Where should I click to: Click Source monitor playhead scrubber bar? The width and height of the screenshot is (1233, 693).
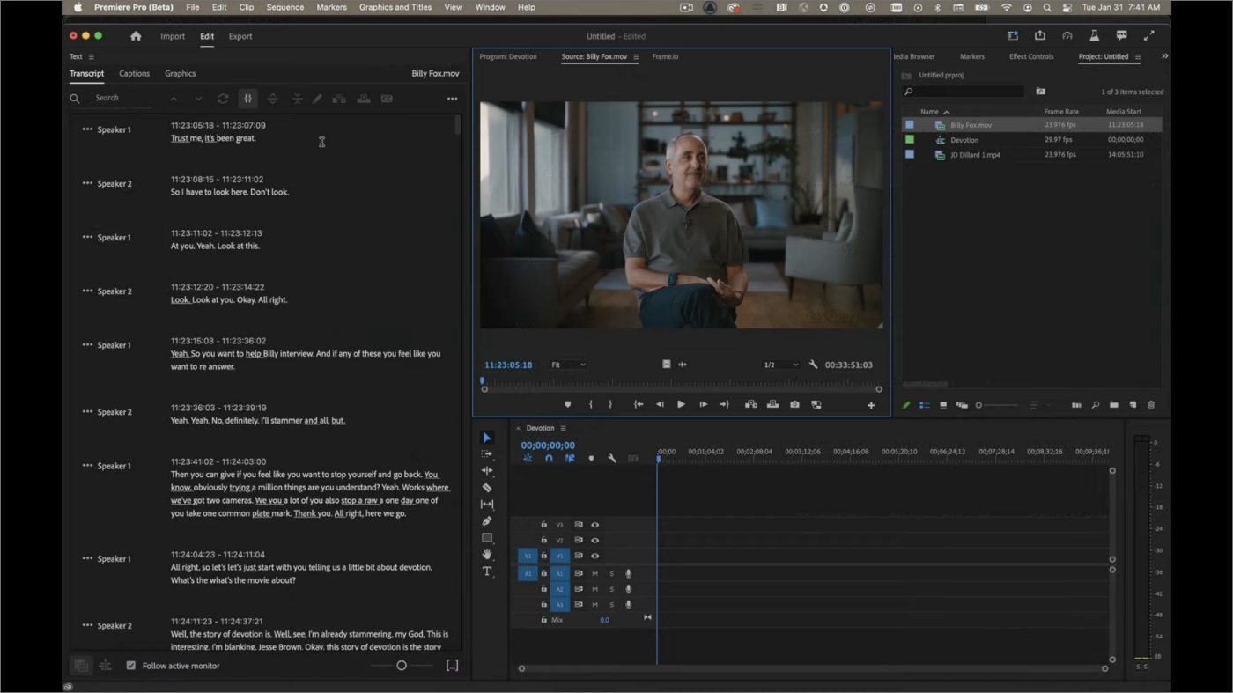point(681,381)
